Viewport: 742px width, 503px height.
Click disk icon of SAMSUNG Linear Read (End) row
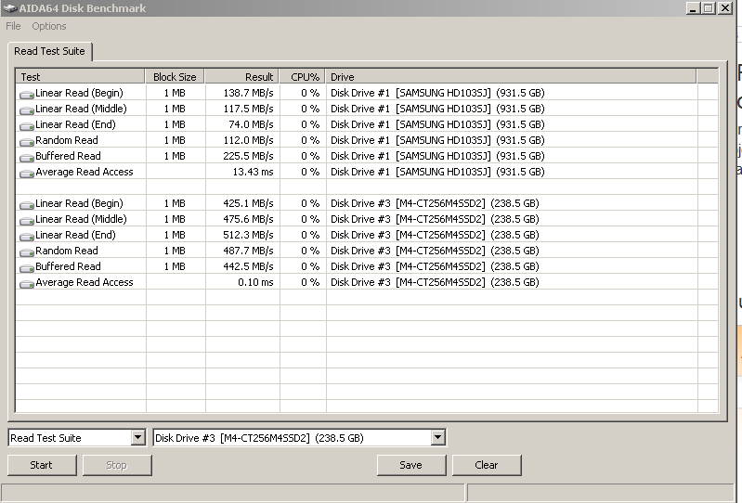[x=27, y=126]
